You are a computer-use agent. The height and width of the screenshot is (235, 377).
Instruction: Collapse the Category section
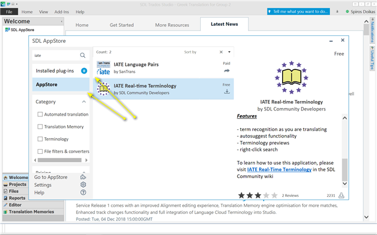84,102
